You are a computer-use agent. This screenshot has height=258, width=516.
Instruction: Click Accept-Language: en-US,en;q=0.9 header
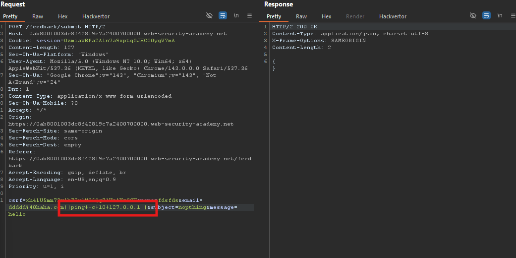click(x=62, y=180)
